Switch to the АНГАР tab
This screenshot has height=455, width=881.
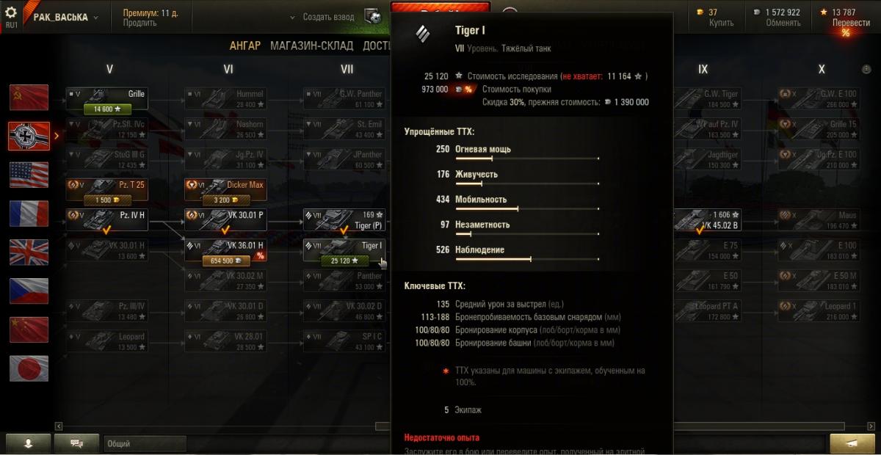click(x=245, y=45)
